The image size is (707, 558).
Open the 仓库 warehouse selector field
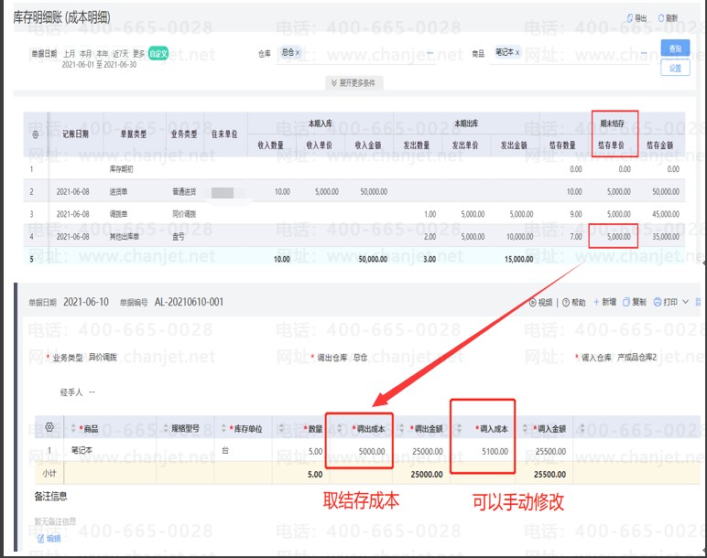(355, 54)
